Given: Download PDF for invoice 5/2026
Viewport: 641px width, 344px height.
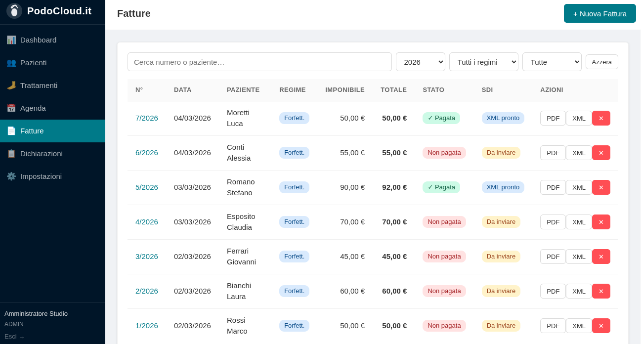Looking at the screenshot, I should point(553,187).
